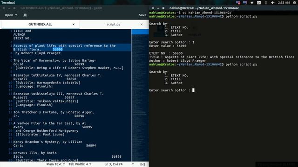
Task: Click number 56894 next to Garis in gedit
Action: click(91, 145)
